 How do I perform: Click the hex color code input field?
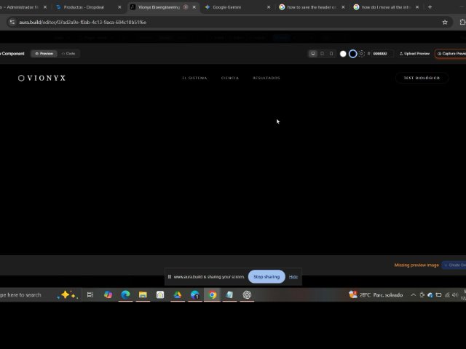click(382, 53)
